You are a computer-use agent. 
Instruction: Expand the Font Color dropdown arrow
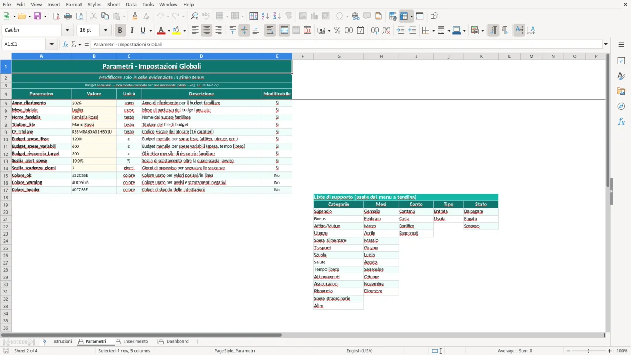click(x=169, y=31)
